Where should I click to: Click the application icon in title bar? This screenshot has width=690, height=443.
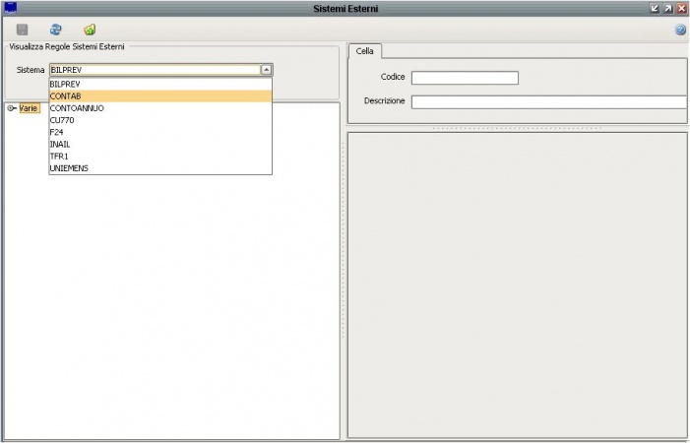[10, 8]
